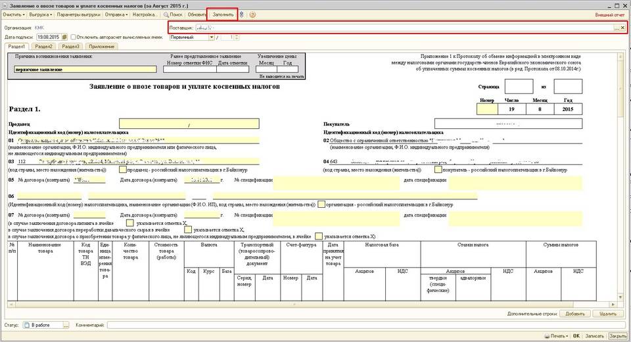This screenshot has width=631, height=342.
Task: Open the Поиск search tool
Action: [x=173, y=14]
